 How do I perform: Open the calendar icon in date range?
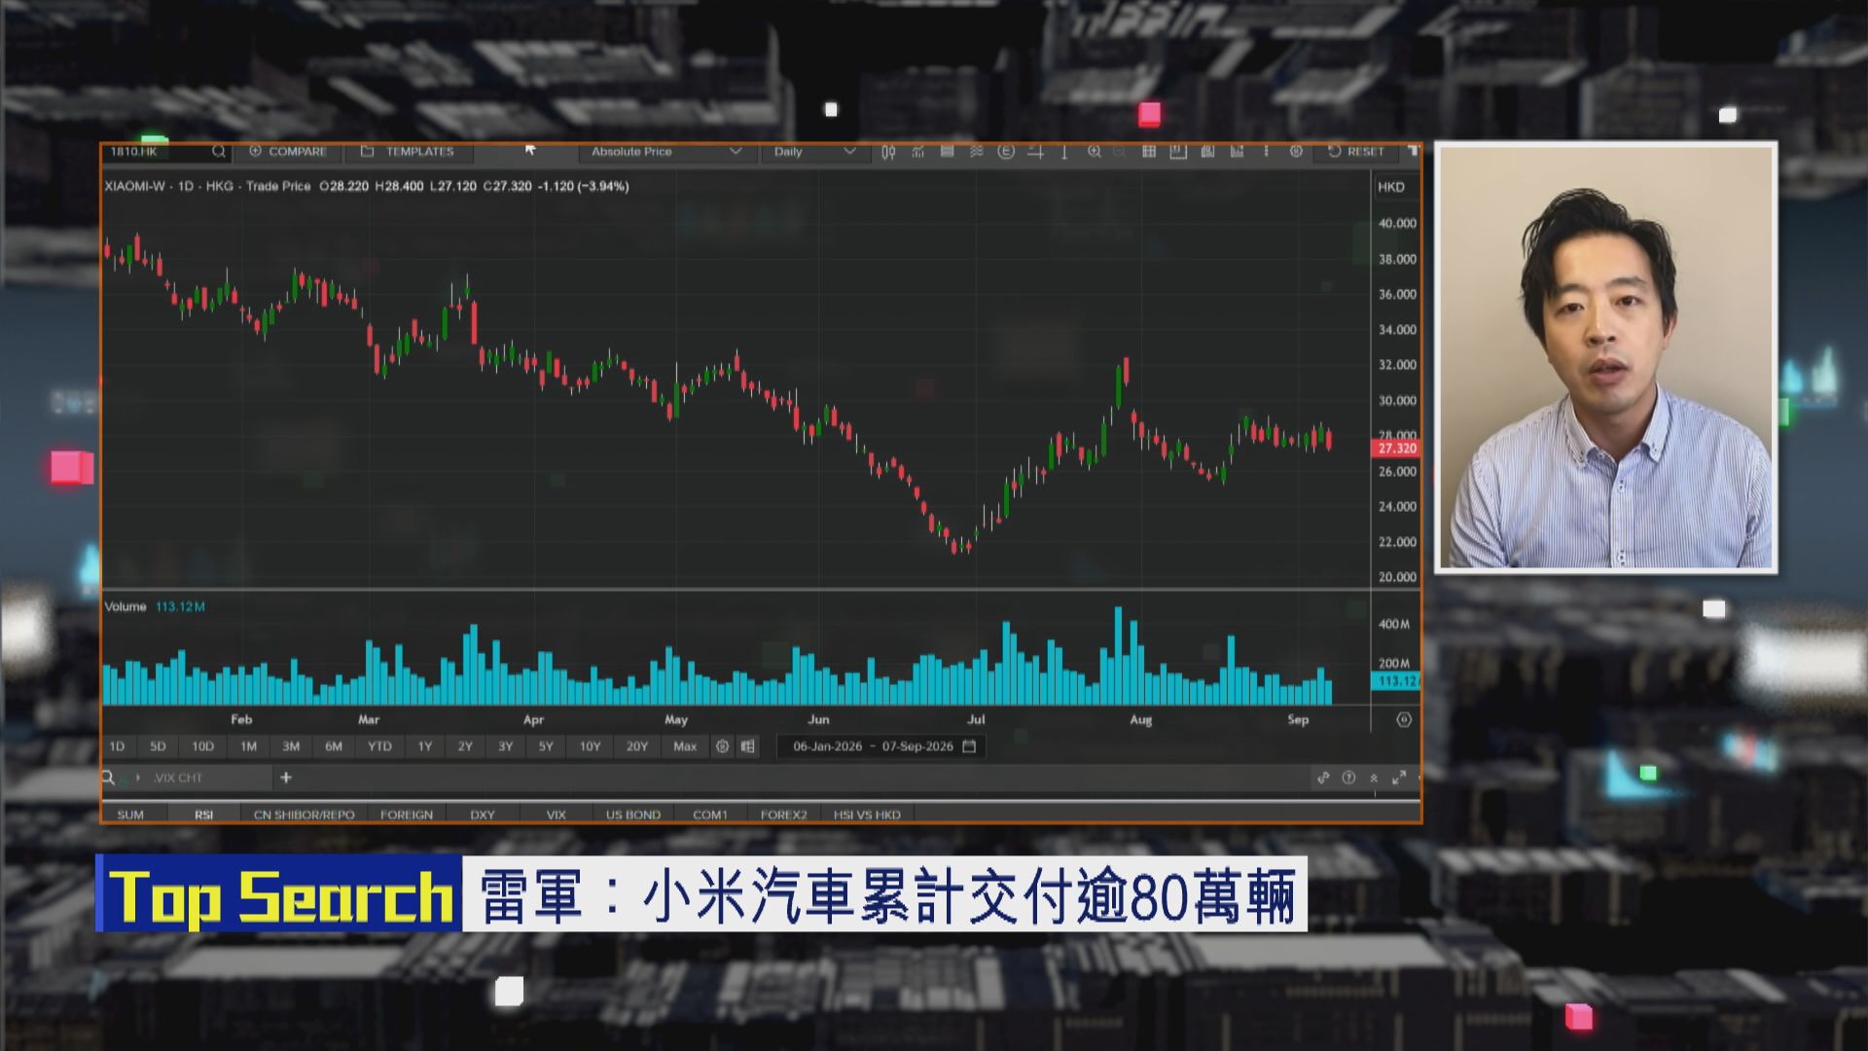[969, 746]
